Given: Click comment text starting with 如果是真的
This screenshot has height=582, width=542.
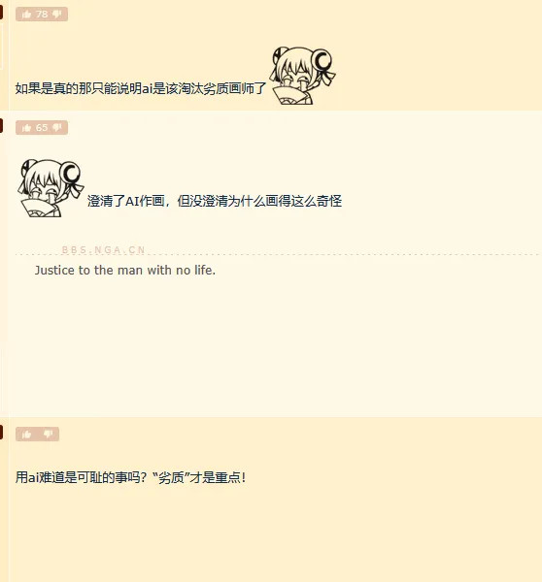Looking at the screenshot, I should [x=141, y=88].
